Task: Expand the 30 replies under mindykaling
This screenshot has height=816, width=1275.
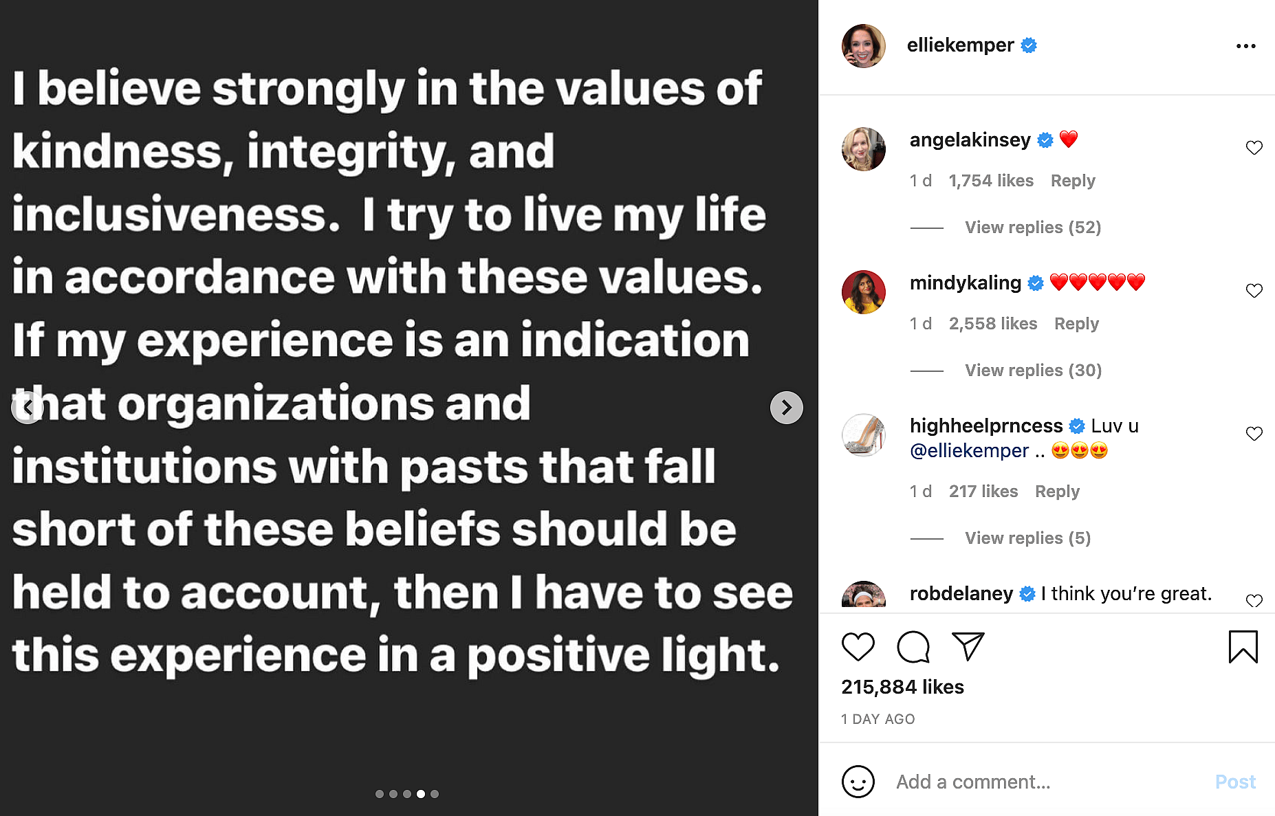Action: click(1033, 371)
